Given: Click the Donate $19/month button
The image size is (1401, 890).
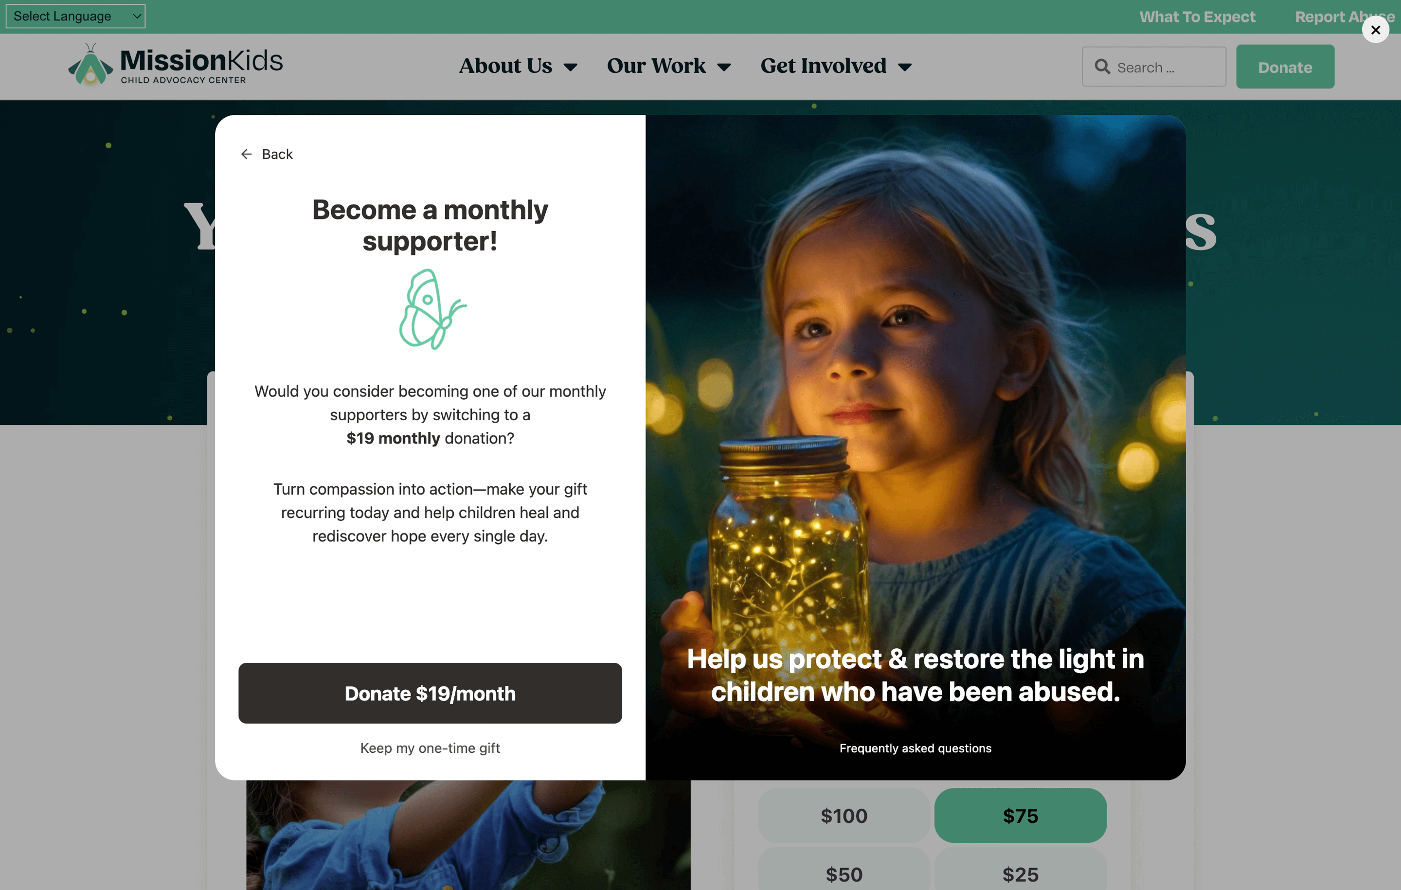Looking at the screenshot, I should [430, 693].
